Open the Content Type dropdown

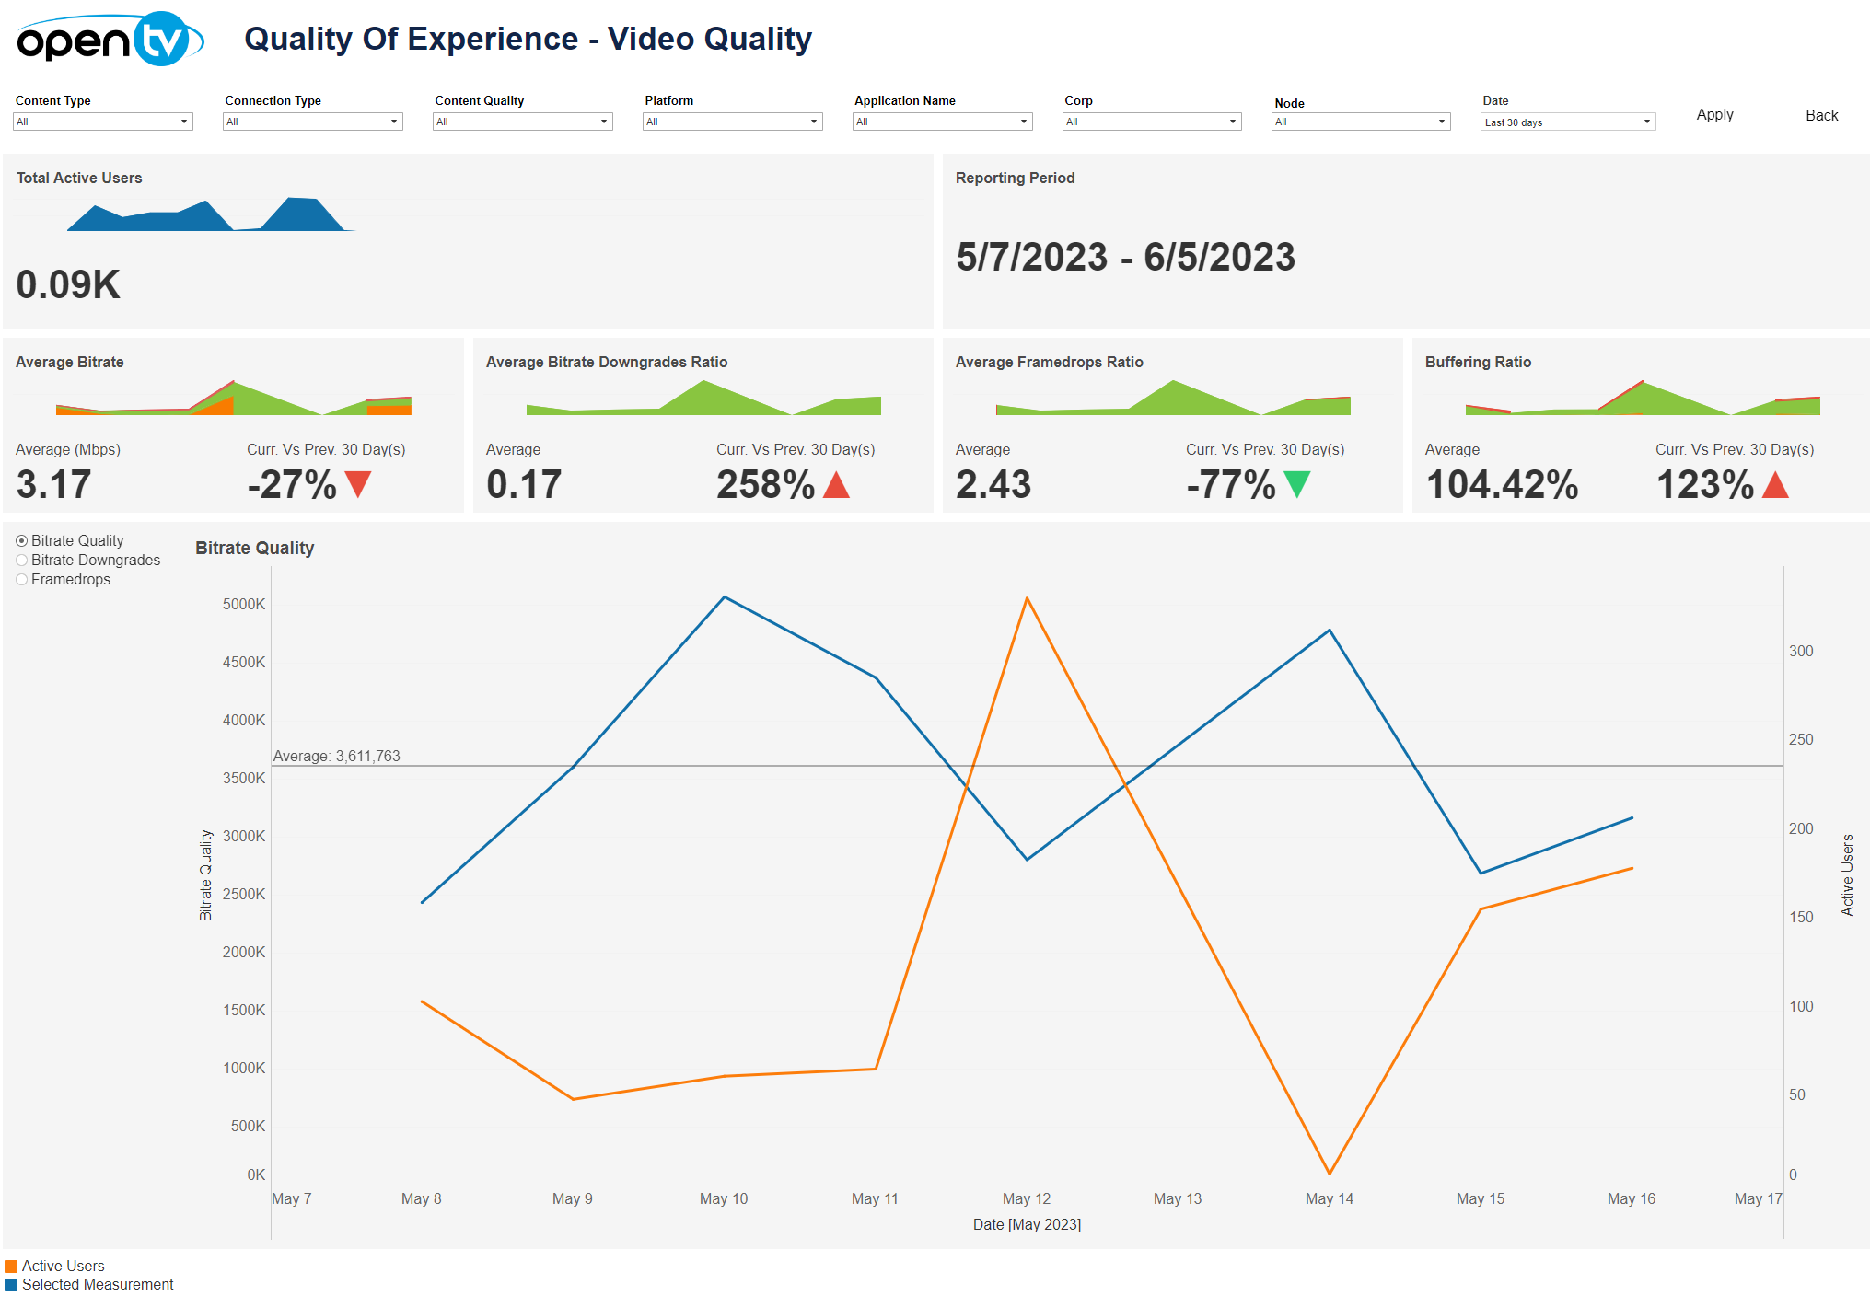pos(102,121)
